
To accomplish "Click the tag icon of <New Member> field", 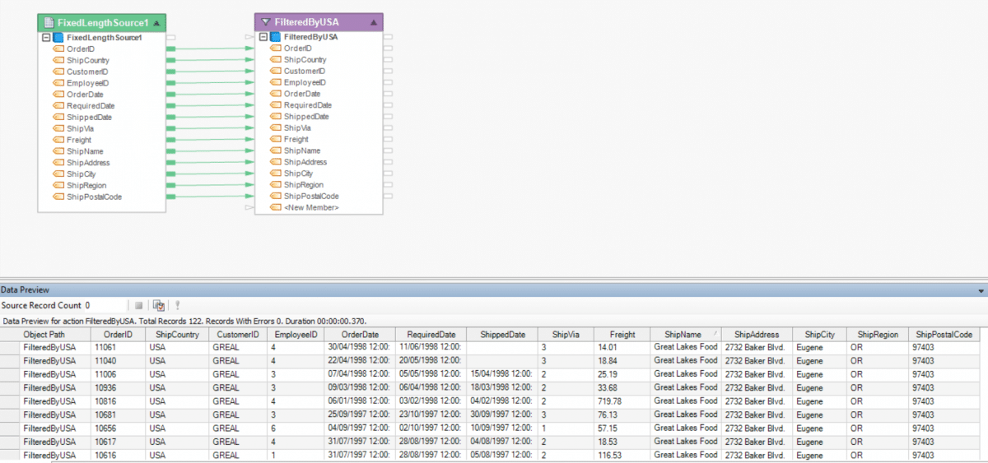I will click(277, 207).
